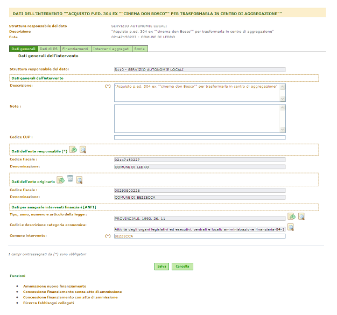
Task: Open the Dati di PS tab
Action: point(49,49)
